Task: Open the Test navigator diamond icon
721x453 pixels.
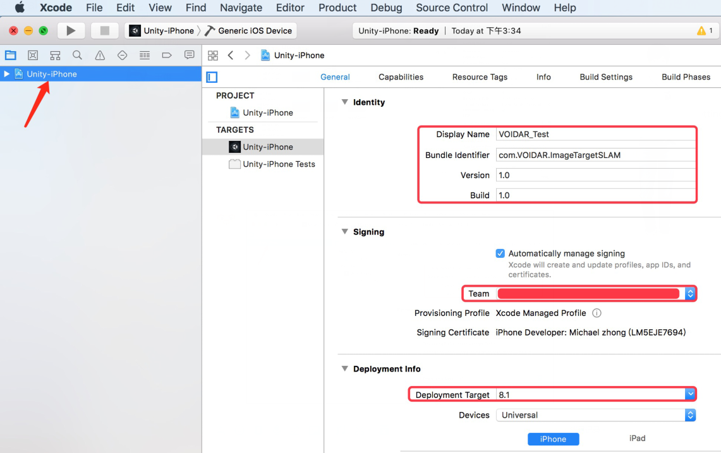Action: tap(123, 55)
